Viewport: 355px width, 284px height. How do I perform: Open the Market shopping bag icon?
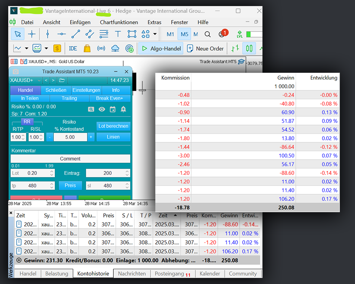tap(87, 48)
